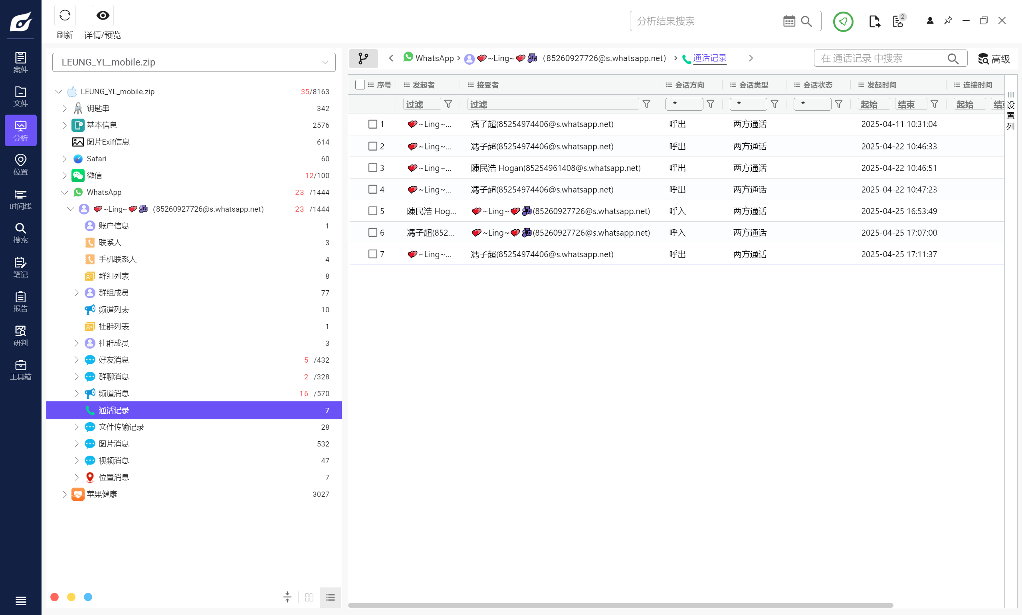Select 联系人 in the tree
Viewport: 1022px width, 615px height.
click(x=110, y=242)
